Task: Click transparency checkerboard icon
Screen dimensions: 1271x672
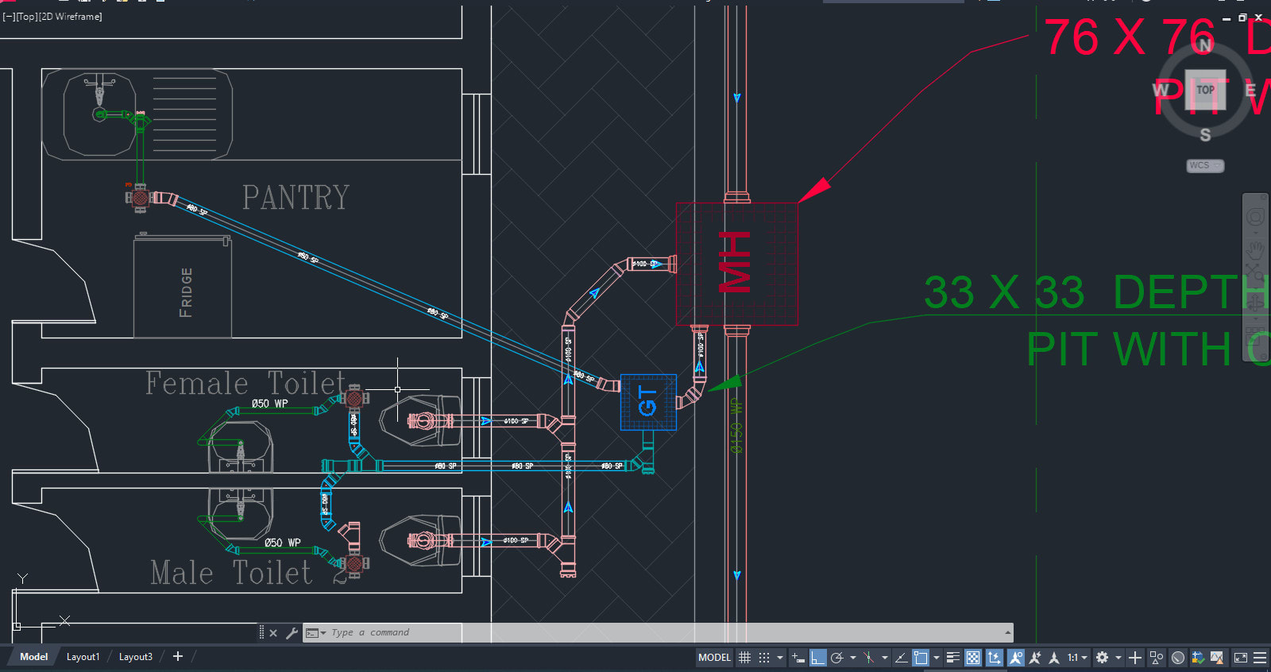Action: 973,658
